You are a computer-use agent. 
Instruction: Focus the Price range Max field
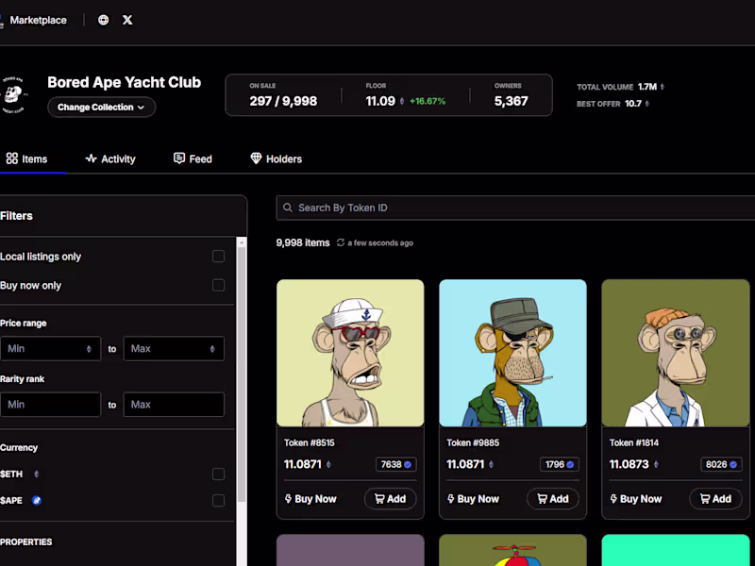click(x=174, y=348)
